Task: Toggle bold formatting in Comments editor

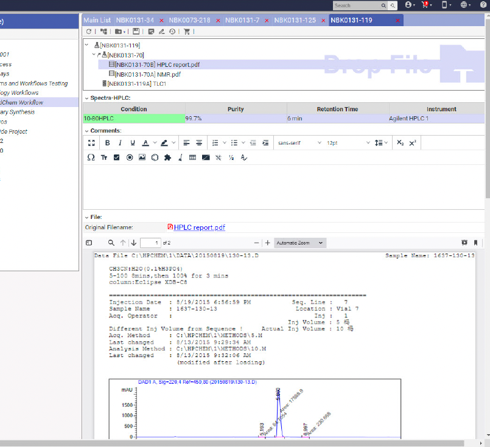Action: pyautogui.click(x=107, y=143)
